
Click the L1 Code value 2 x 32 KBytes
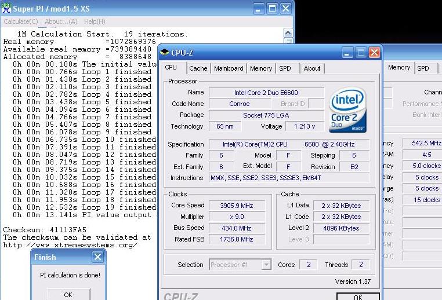click(341, 217)
